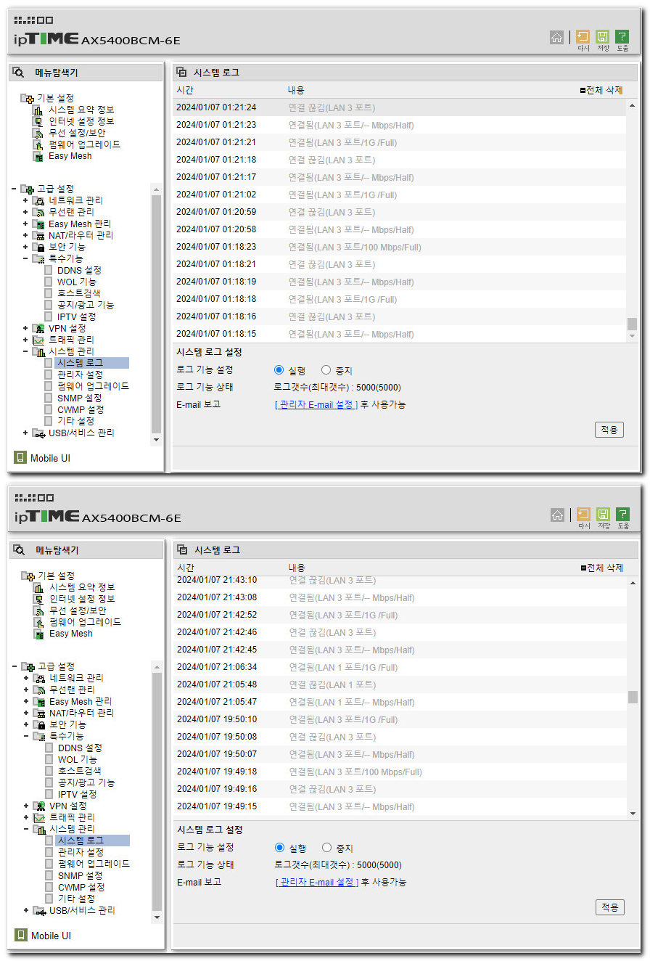Expand 무선랜 관리 node in upper window

(x=25, y=212)
